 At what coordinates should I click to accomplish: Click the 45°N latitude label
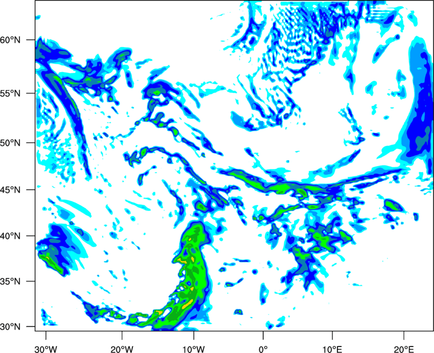click(10, 190)
